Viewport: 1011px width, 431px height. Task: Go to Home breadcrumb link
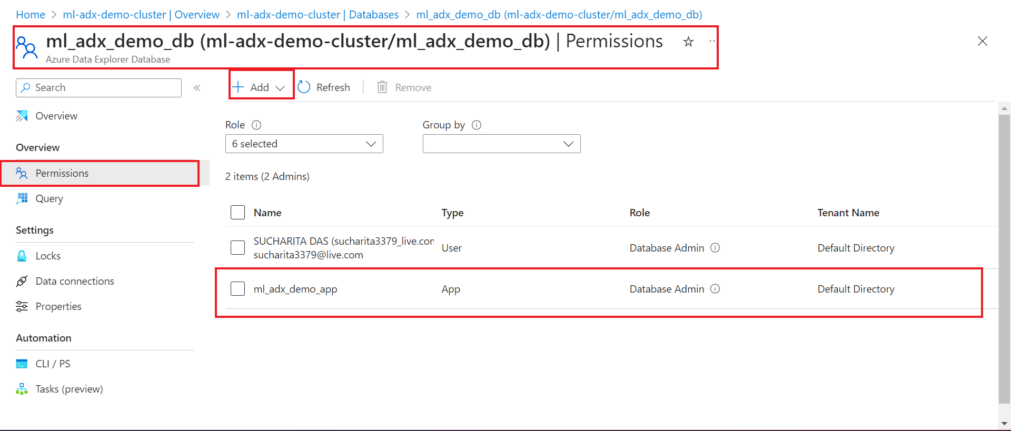31,15
